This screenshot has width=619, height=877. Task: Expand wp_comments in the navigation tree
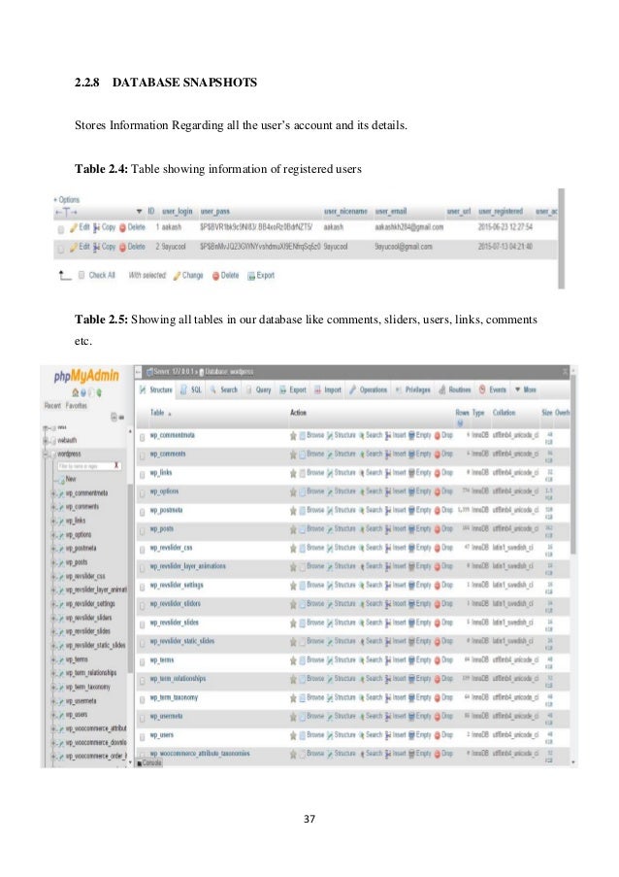(x=53, y=507)
